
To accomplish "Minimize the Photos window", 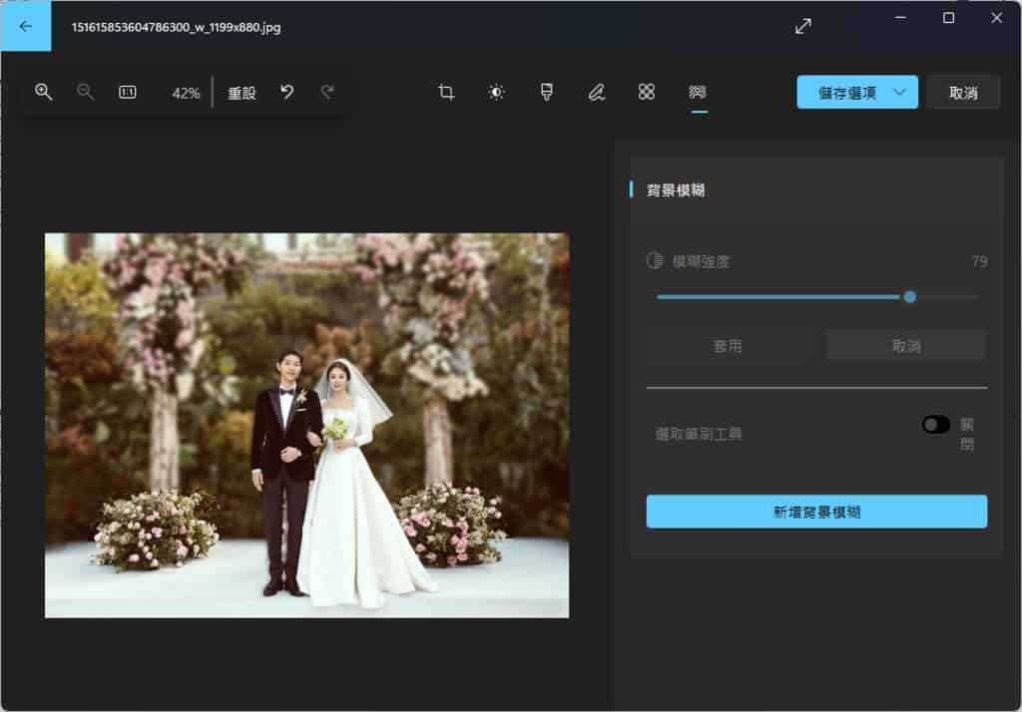I will 901,18.
